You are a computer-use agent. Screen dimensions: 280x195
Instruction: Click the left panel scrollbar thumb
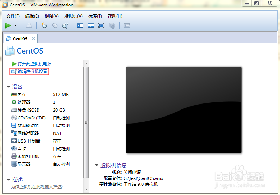click(86, 122)
